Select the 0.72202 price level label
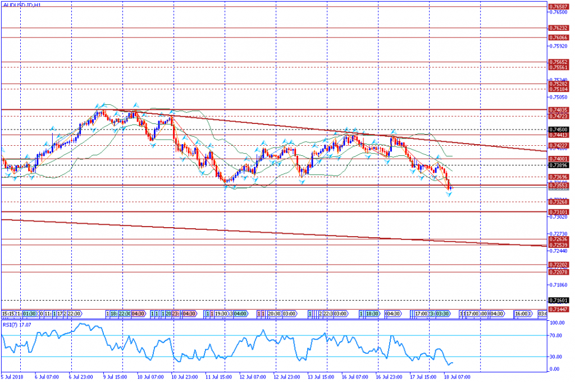This screenshot has height=383, width=575. tap(559, 264)
